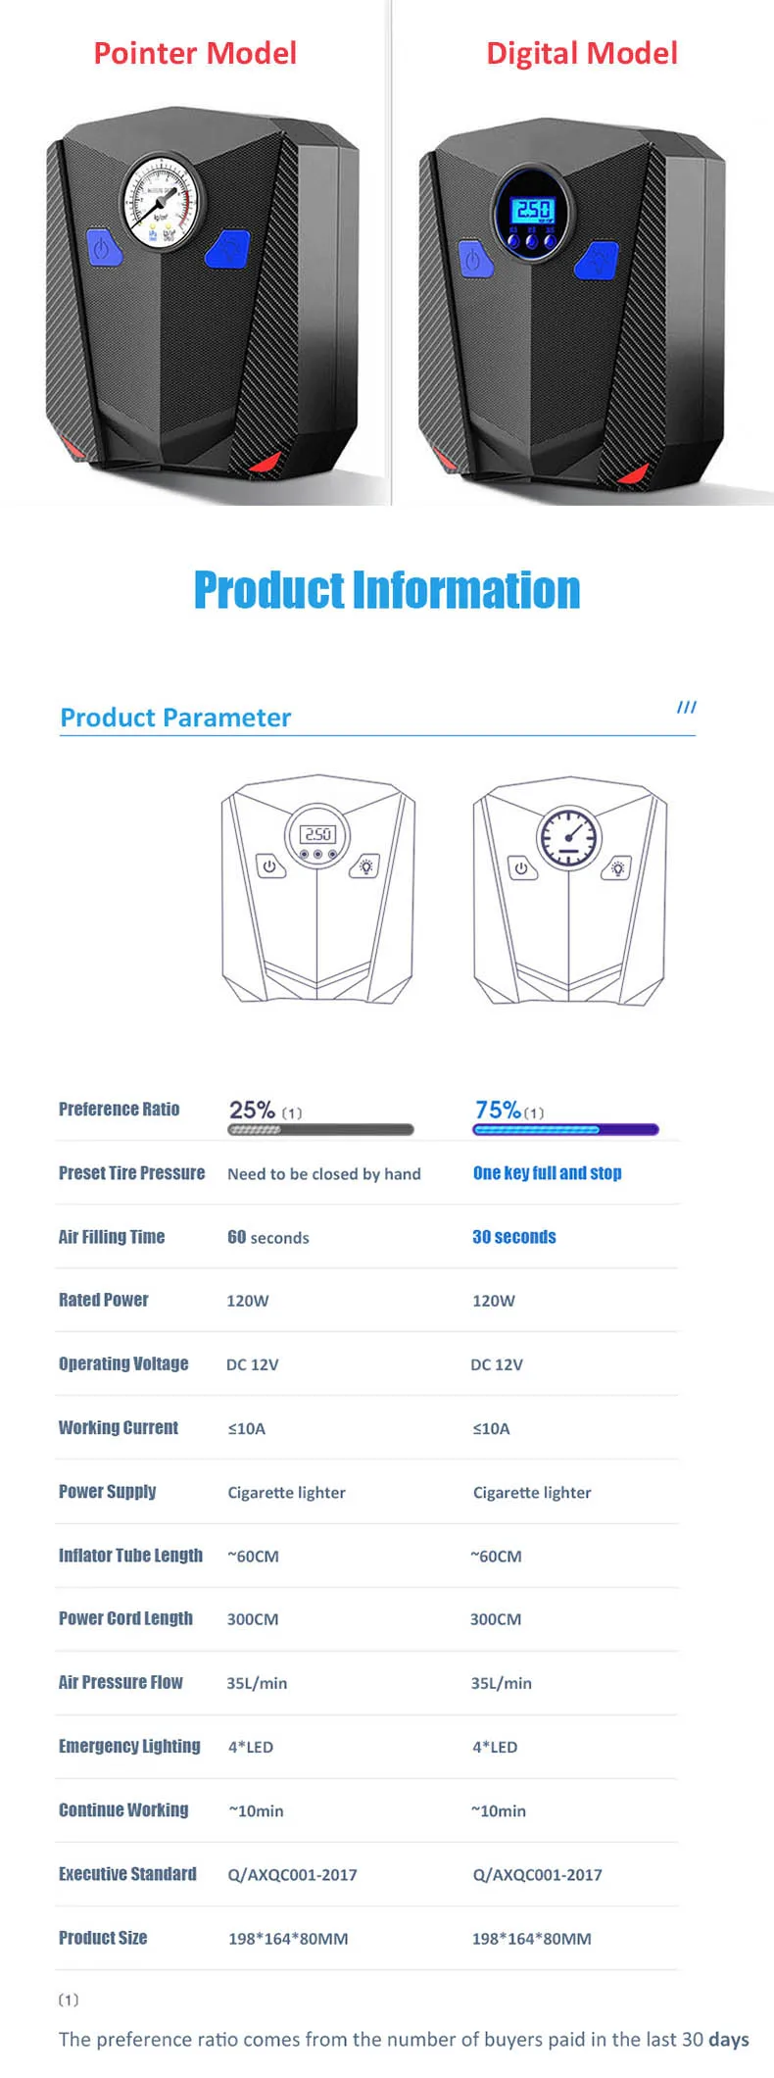Screen dimensions: 774x2078
Task: Click the power icon on the digital-display line drawing
Action: [x=269, y=866]
